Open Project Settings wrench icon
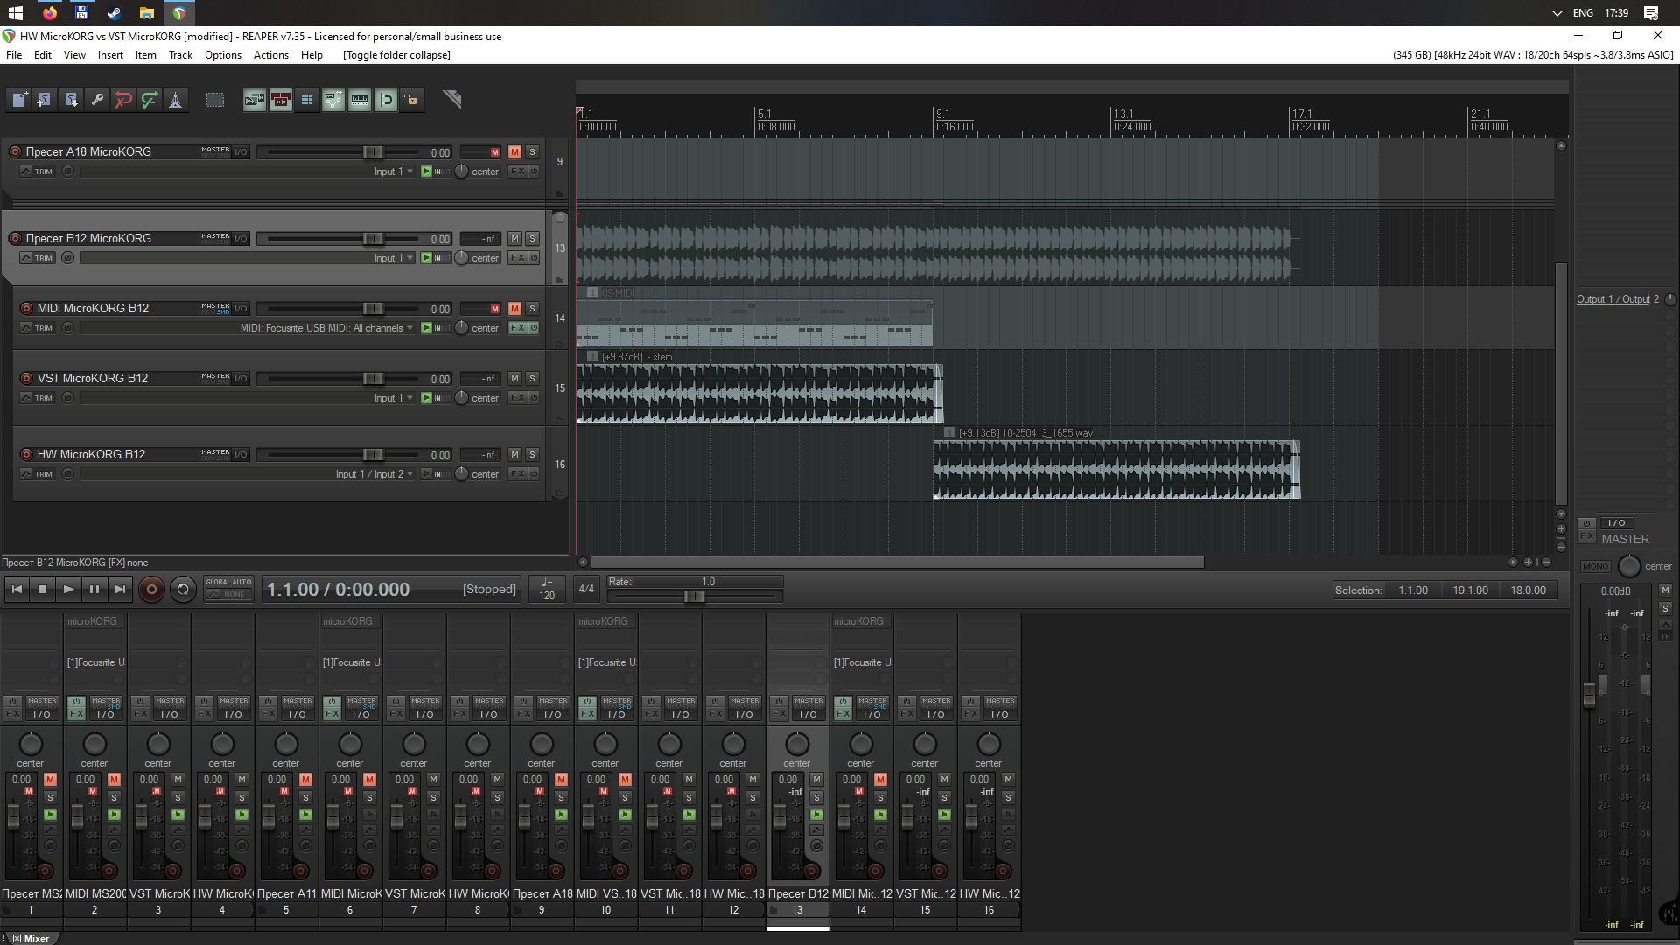The width and height of the screenshot is (1680, 945). pos(97,100)
